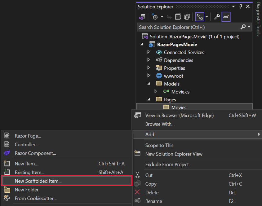Expand the Connected Services node
The width and height of the screenshot is (262, 206).
point(149,52)
